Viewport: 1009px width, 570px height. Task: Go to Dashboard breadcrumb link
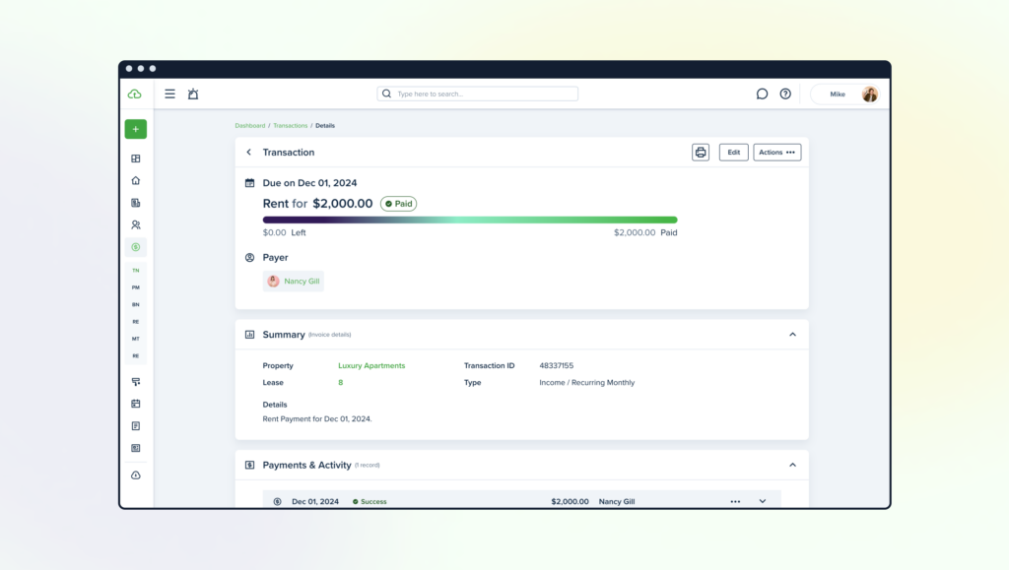(x=249, y=125)
